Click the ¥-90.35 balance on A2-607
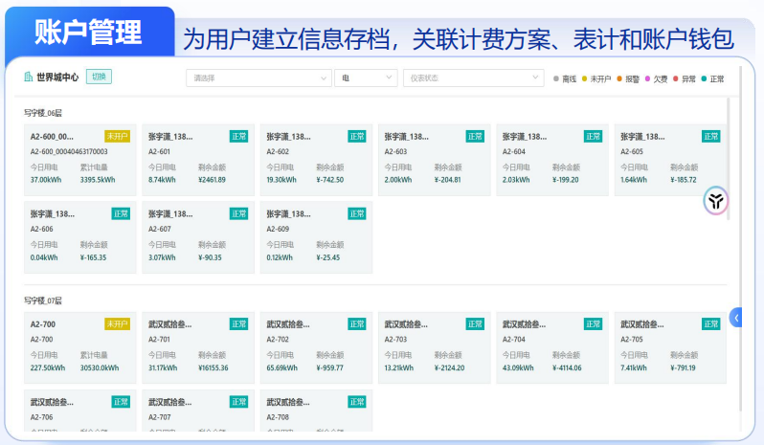764x445 pixels. [x=210, y=257]
